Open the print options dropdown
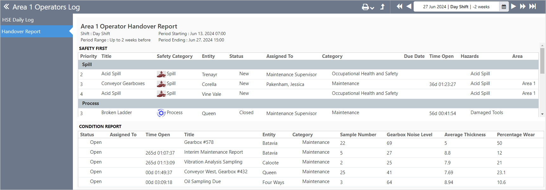The width and height of the screenshot is (546, 190). point(368,7)
